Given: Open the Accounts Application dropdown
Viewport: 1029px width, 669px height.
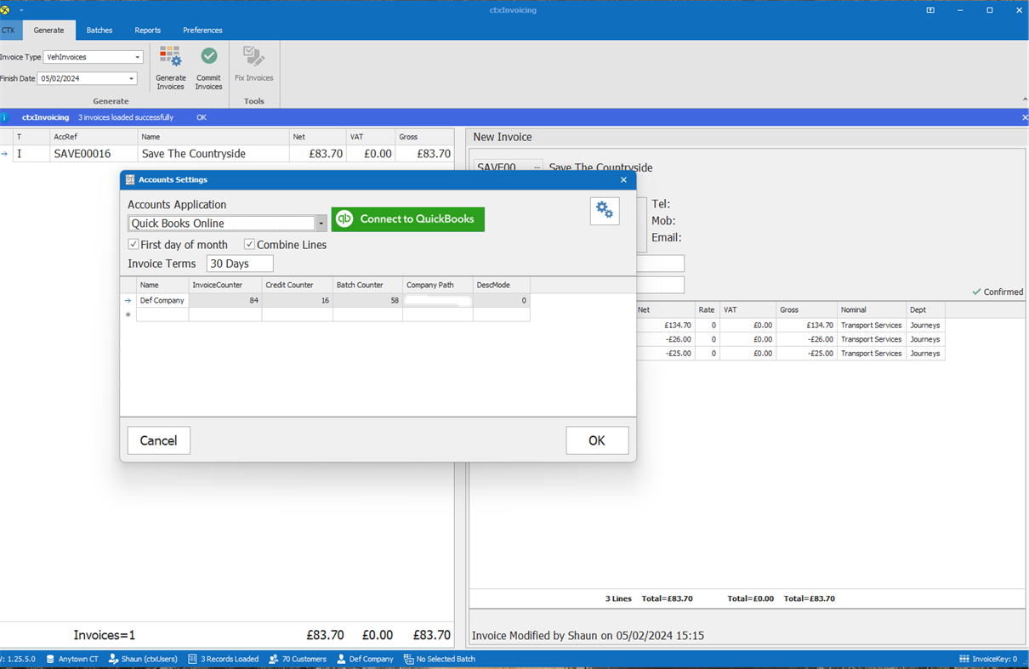Looking at the screenshot, I should (321, 223).
